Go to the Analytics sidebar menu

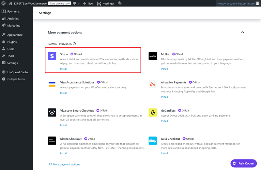coord(13,19)
